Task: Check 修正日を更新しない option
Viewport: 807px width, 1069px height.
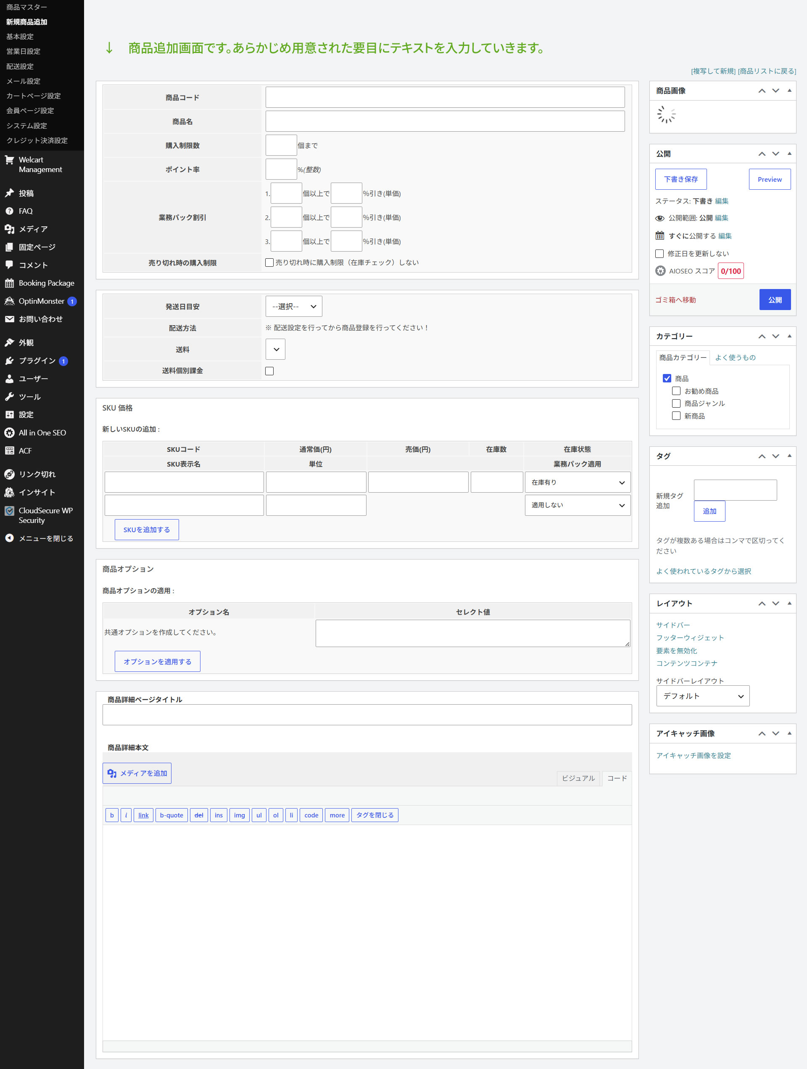Action: click(x=659, y=254)
